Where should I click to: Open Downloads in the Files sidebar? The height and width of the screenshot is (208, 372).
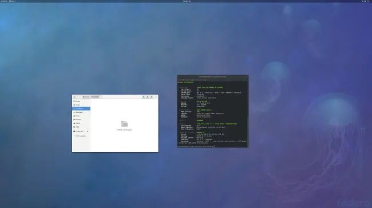[x=81, y=112]
